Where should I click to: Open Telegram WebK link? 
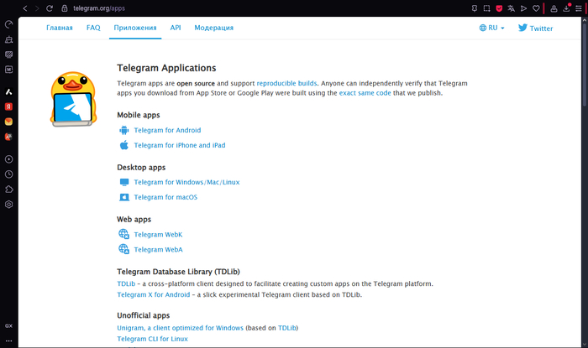click(158, 235)
